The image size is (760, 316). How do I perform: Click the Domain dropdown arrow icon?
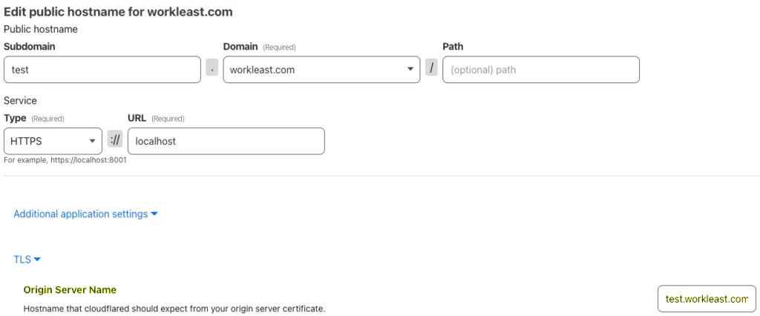[410, 69]
